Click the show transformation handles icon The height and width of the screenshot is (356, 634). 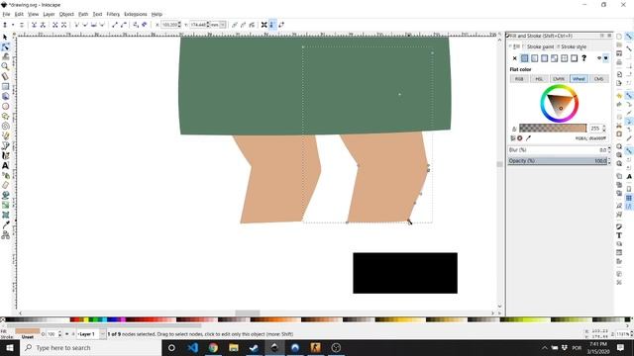(x=264, y=25)
